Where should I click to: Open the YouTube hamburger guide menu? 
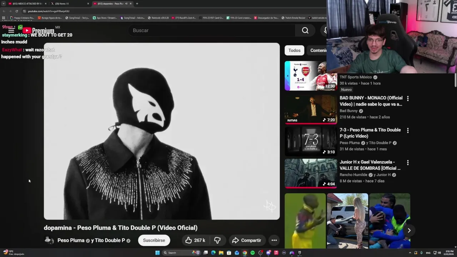coord(11,30)
